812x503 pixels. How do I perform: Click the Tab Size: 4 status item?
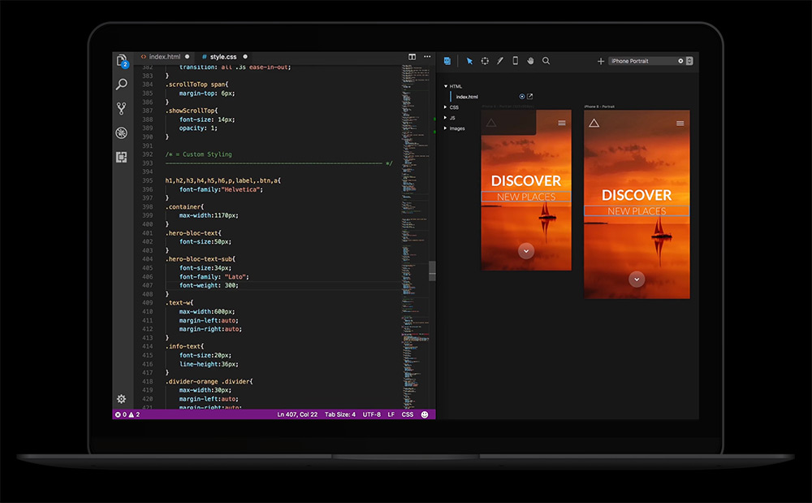[339, 414]
